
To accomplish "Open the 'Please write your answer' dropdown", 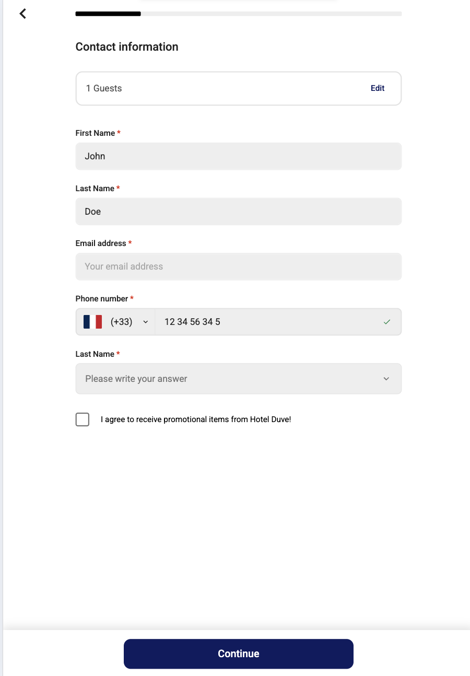I will coord(230,379).
